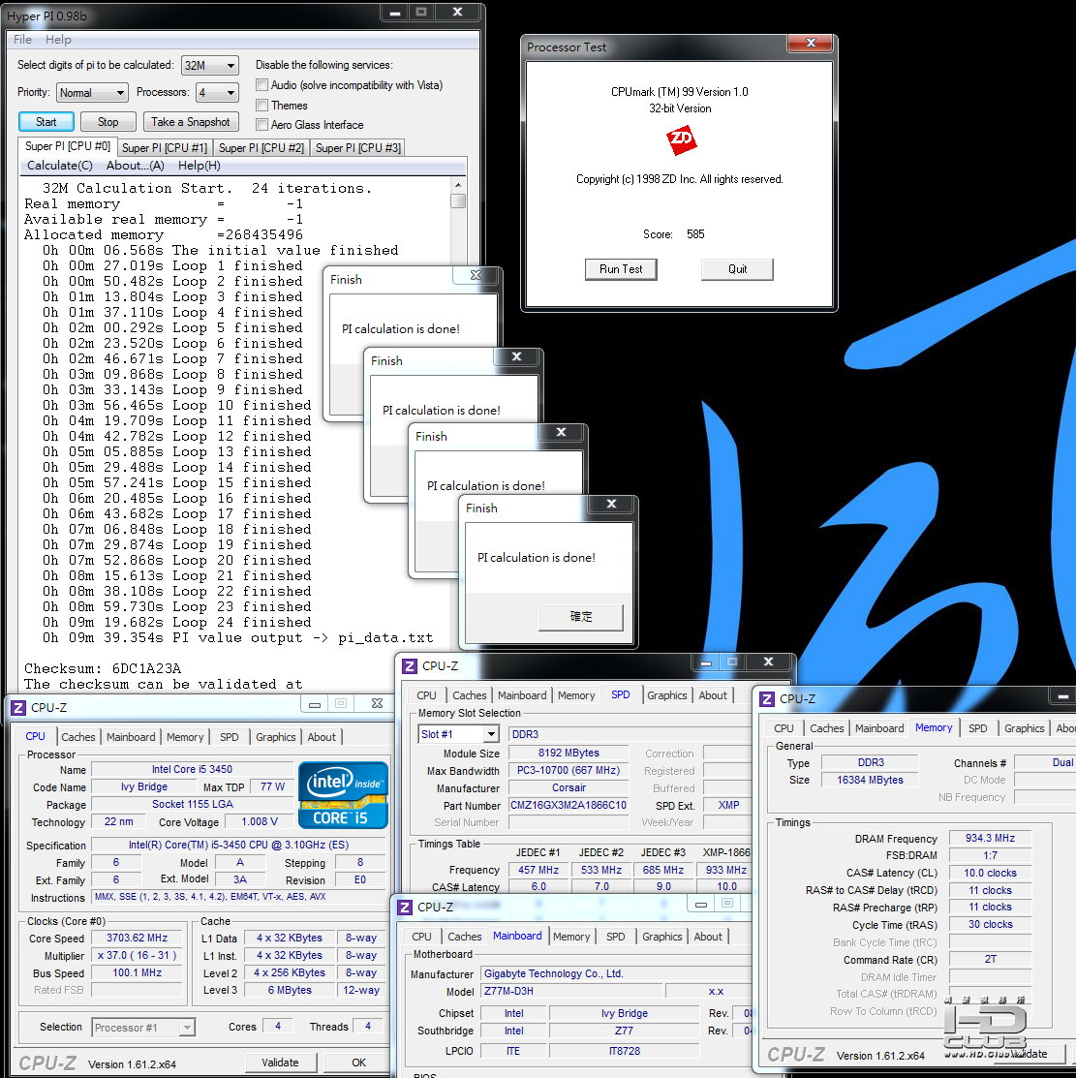Enable the Audio service checkbox in Hyper PI
Image resolution: width=1076 pixels, height=1078 pixels.
click(261, 85)
